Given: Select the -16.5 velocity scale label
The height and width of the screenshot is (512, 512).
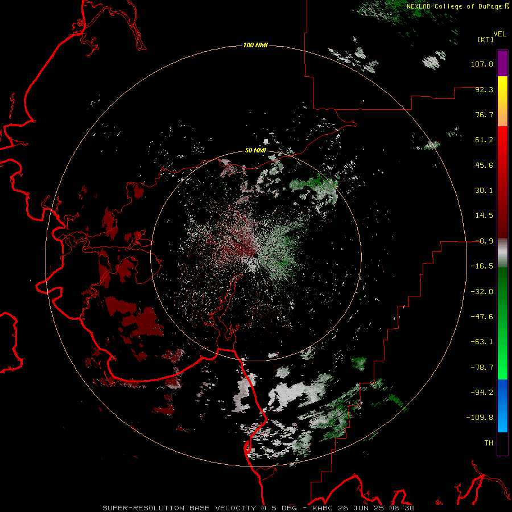Looking at the screenshot, I should [482, 266].
